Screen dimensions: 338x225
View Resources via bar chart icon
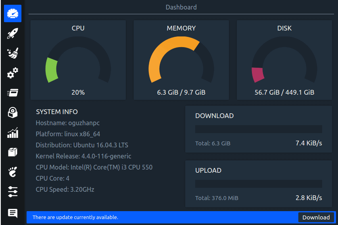click(13, 133)
